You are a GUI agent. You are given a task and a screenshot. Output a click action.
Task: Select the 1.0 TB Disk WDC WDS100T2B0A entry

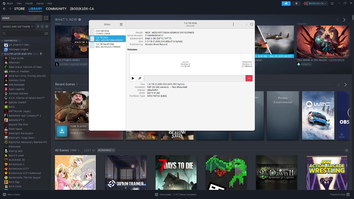click(107, 39)
